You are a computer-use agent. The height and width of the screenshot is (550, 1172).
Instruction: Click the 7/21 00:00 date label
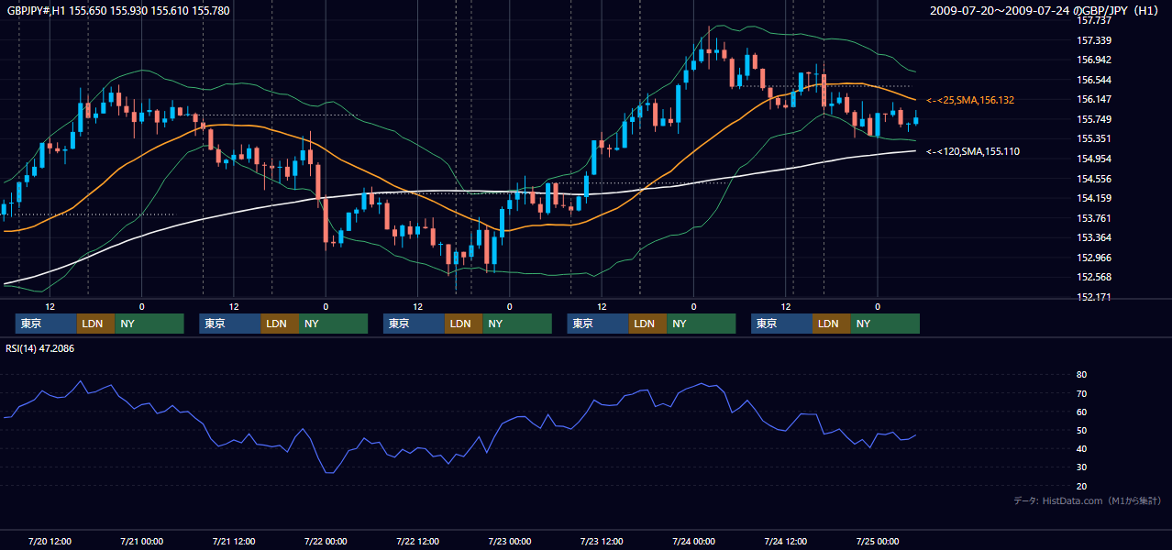pyautogui.click(x=142, y=541)
